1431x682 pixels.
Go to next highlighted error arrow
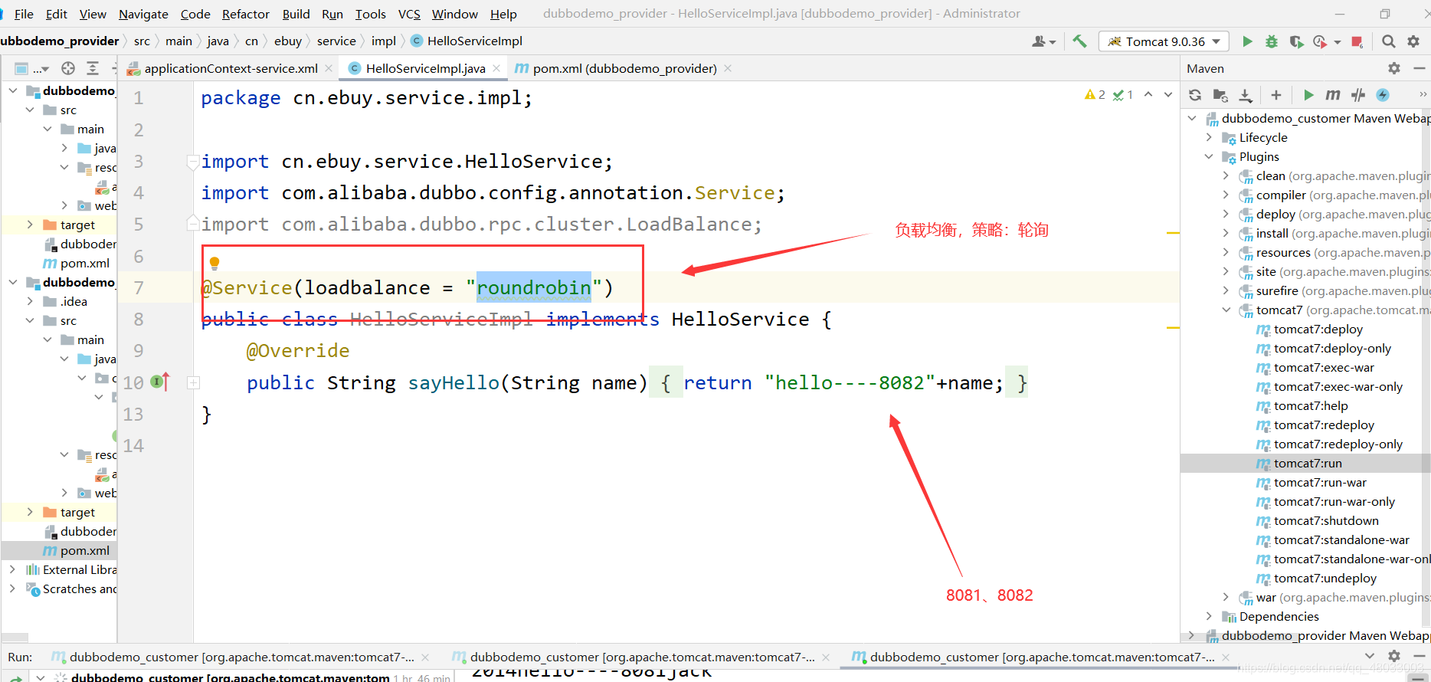point(1168,95)
